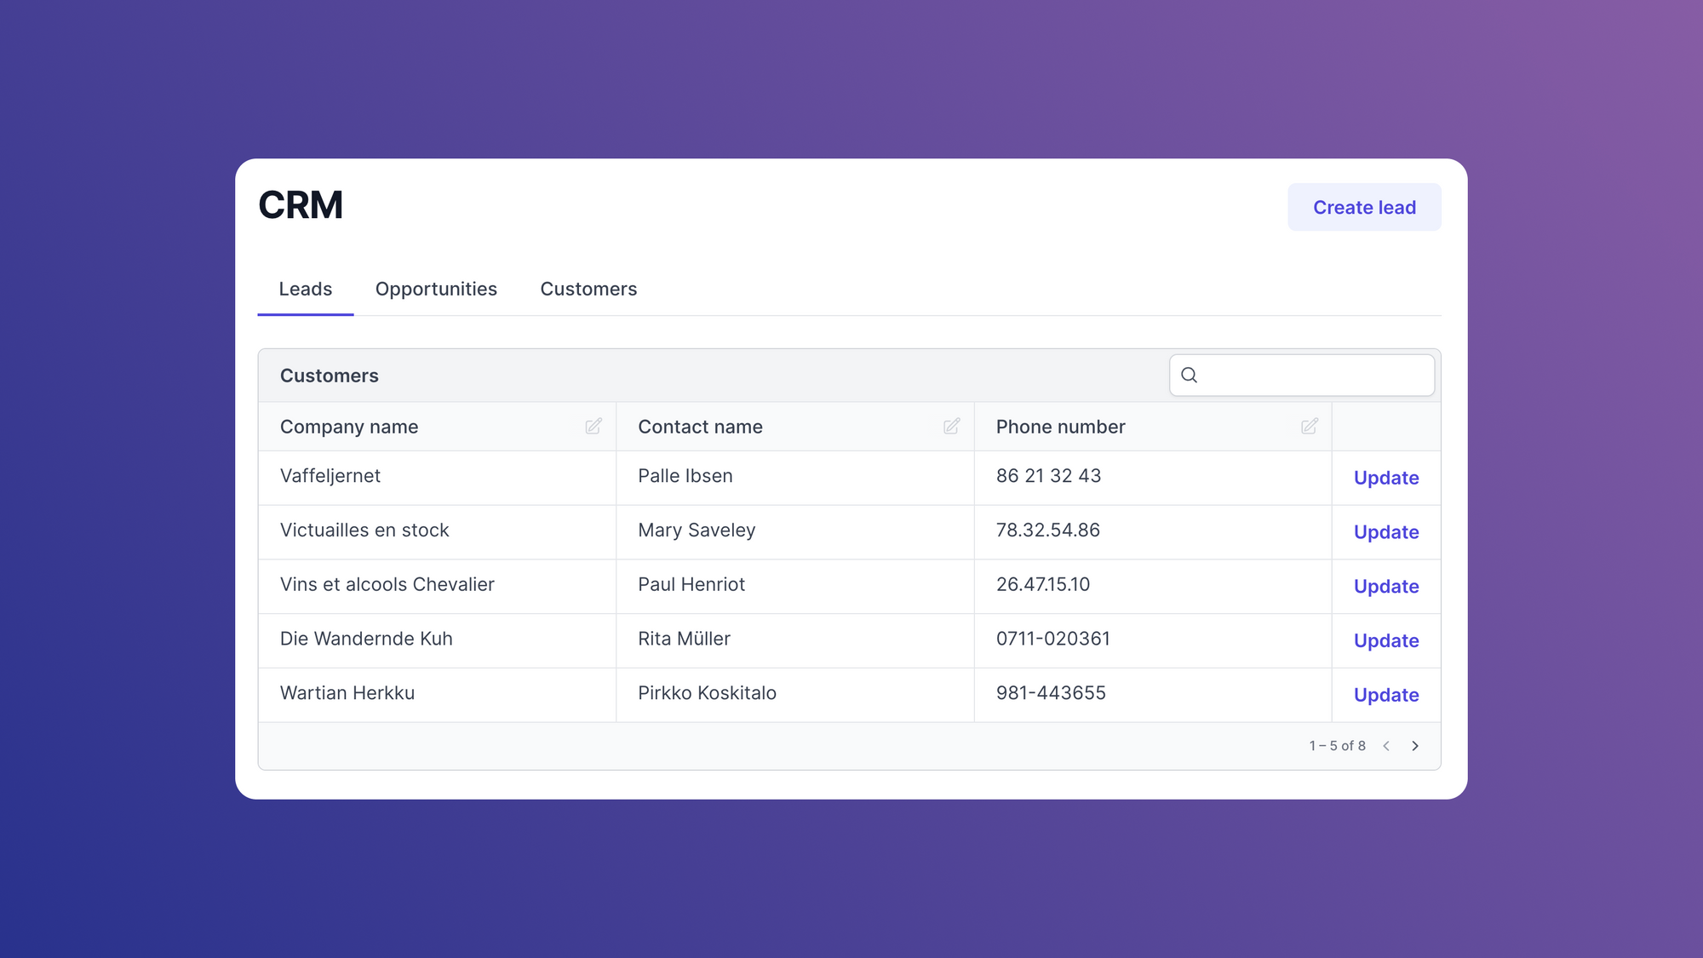Focus the table search field
The image size is (1703, 958).
coord(1302,375)
